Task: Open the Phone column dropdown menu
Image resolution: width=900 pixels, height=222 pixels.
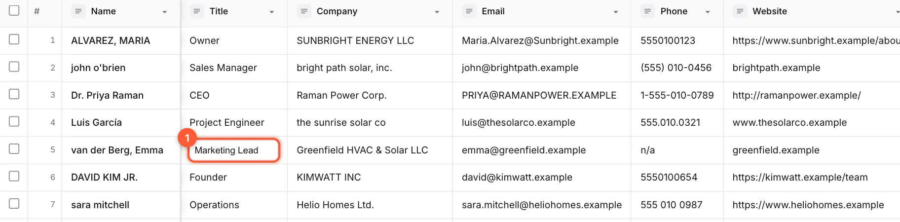Action: pos(708,12)
